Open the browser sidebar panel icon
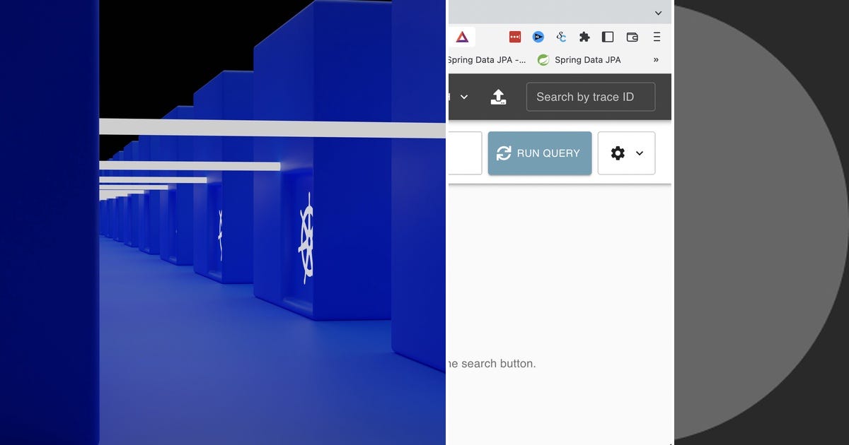The image size is (849, 445). click(x=608, y=36)
